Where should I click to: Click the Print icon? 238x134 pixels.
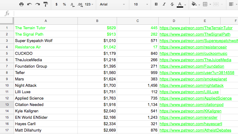point(21,4)
